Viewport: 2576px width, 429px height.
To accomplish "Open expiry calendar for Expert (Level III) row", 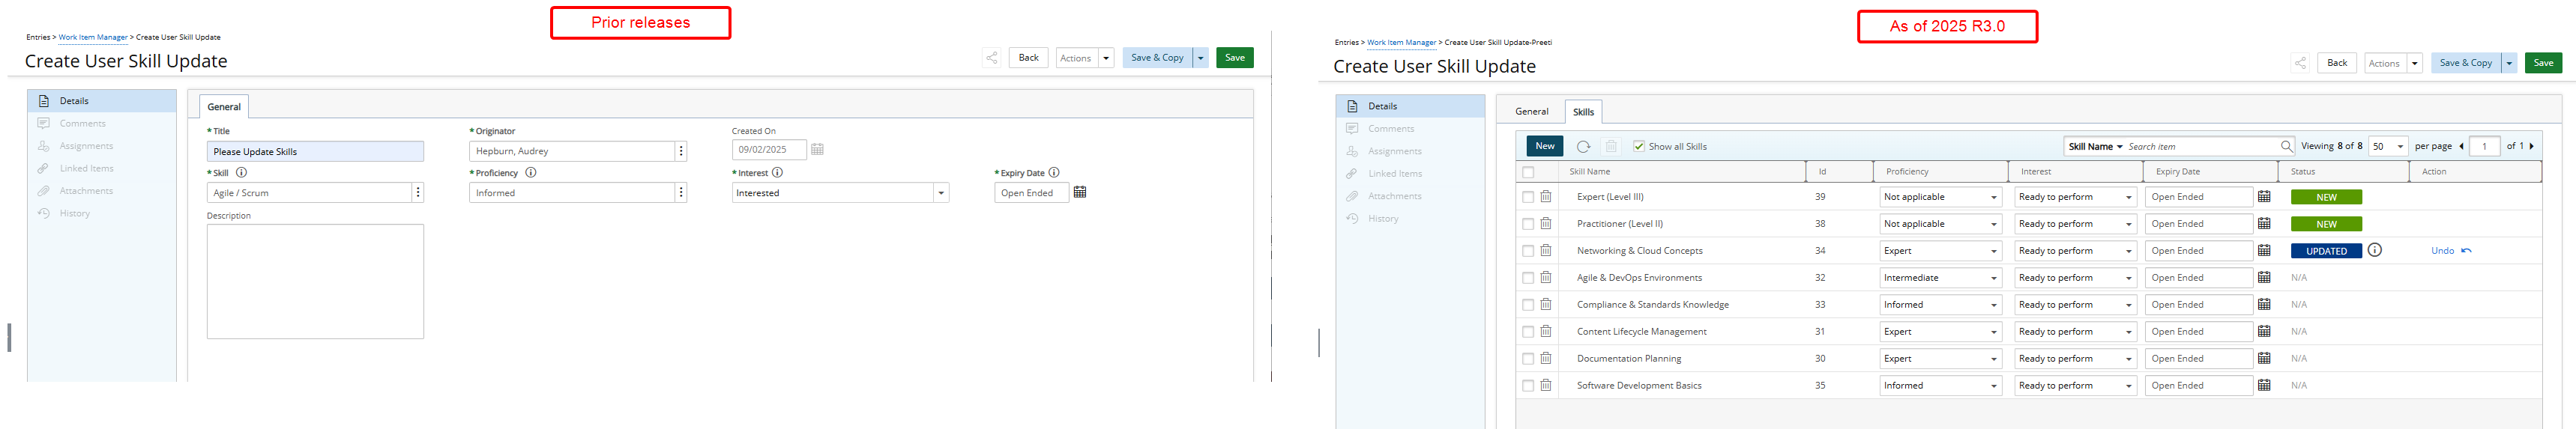I will point(2265,197).
